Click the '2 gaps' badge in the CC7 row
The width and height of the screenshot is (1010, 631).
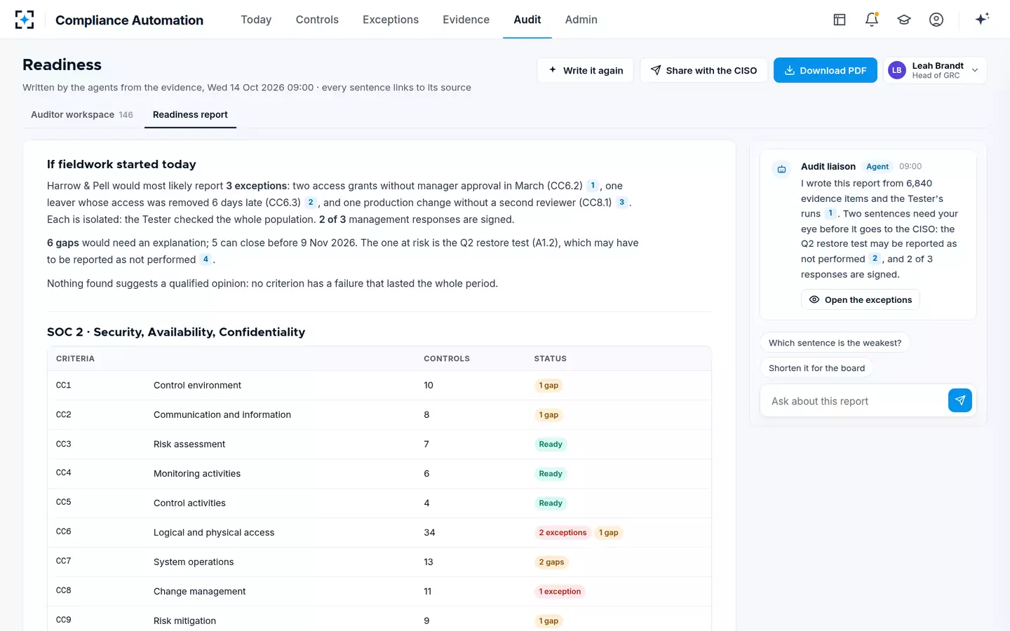551,562
